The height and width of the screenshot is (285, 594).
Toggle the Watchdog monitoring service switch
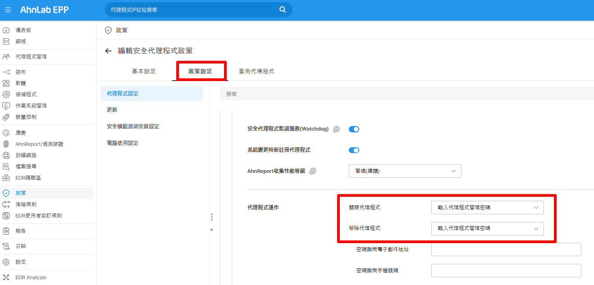354,129
